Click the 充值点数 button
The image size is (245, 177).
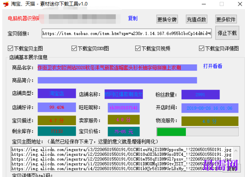point(196,19)
